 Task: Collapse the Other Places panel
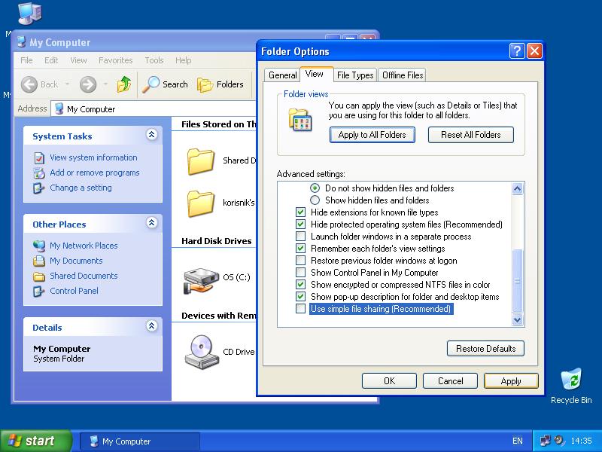tap(152, 222)
